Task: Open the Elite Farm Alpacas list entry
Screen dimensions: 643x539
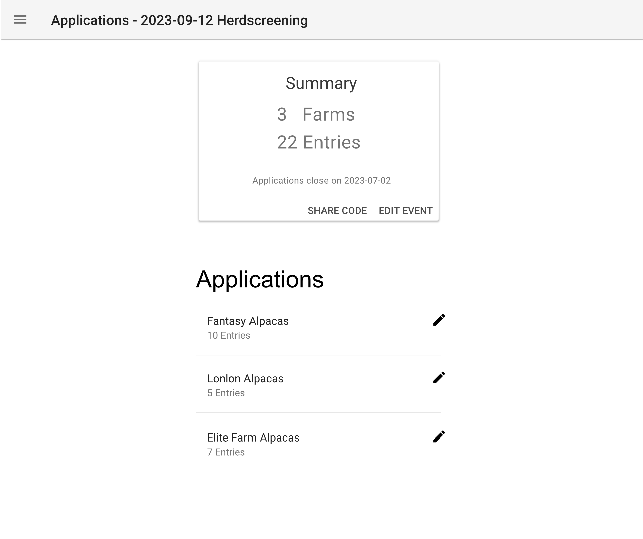Action: [318, 444]
